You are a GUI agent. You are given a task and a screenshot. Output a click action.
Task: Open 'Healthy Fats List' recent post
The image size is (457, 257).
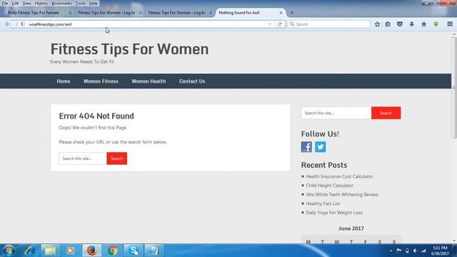coord(323,203)
